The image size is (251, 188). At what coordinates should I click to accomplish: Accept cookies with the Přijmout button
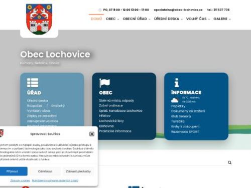click(12, 171)
